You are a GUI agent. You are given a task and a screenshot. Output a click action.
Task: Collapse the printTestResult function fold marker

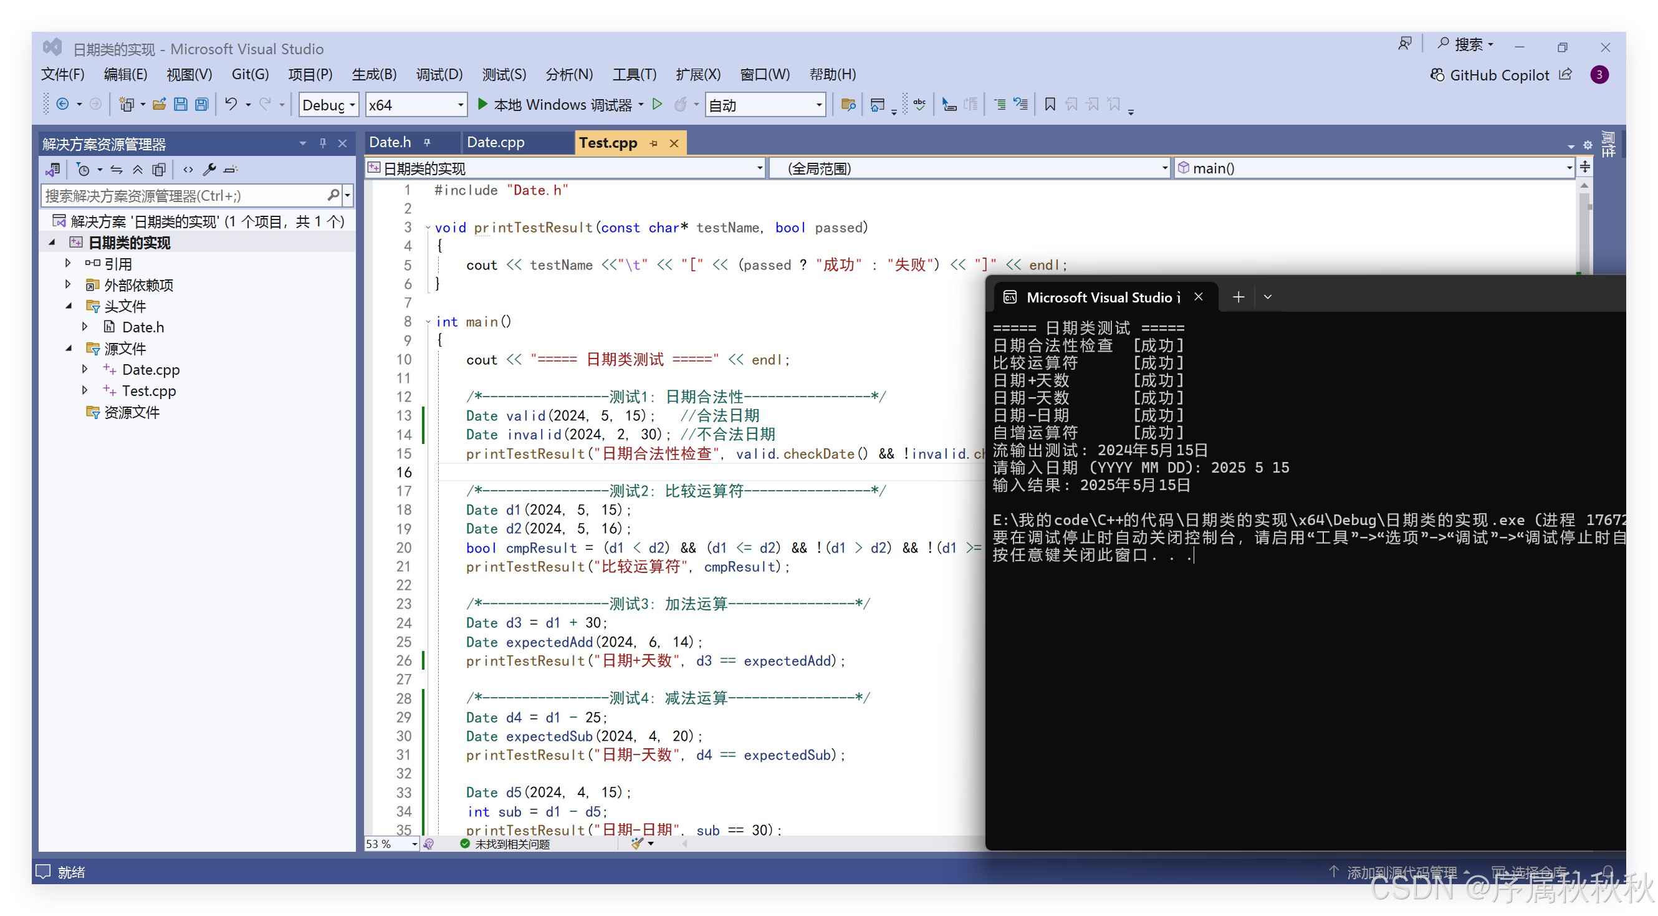[428, 227]
